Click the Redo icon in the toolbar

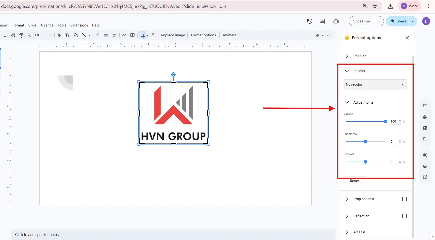(5, 35)
